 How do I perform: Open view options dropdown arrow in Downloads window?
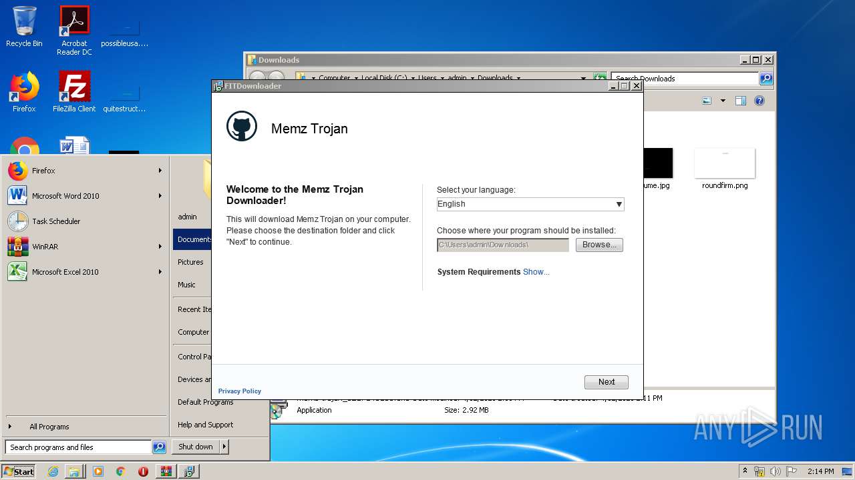[x=723, y=101]
